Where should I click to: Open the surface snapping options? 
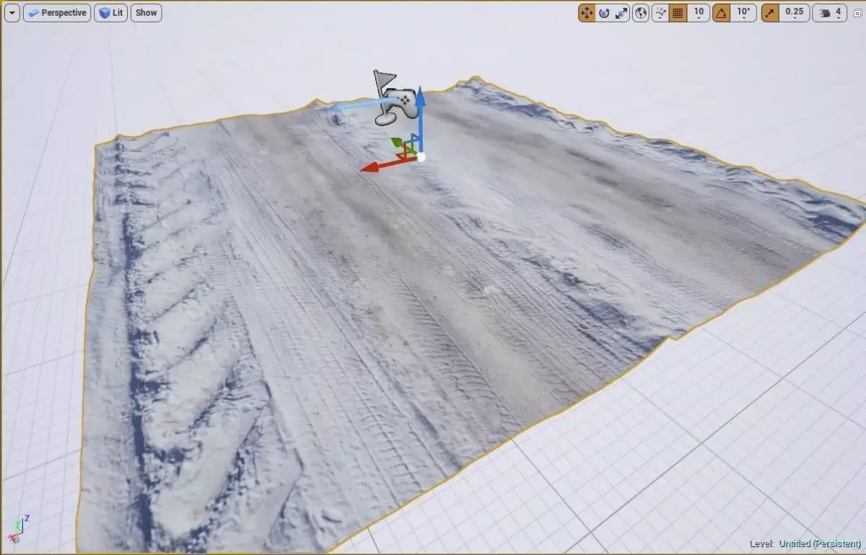click(660, 13)
